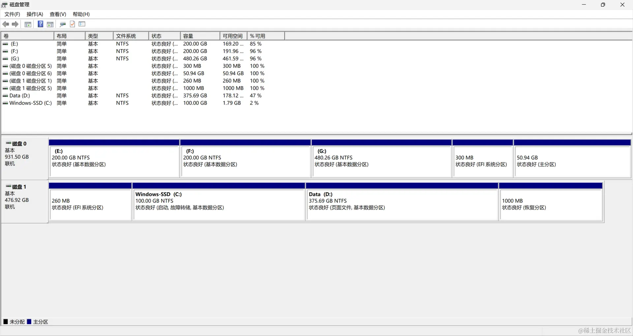Viewport: 633px width, 336px height.
Task: Click the 1.79 GB free space cell
Action: (232, 103)
